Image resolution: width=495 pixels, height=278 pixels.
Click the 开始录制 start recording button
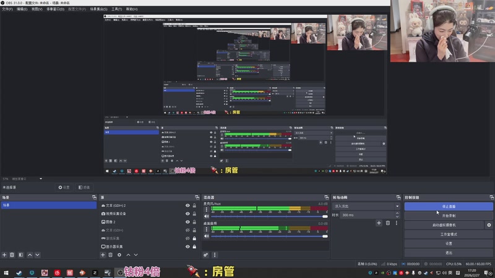pyautogui.click(x=449, y=216)
